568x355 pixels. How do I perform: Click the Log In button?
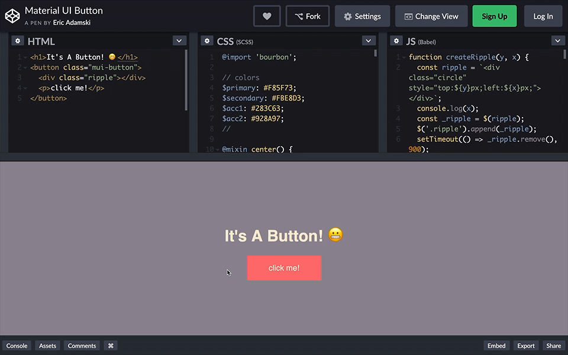[543, 16]
